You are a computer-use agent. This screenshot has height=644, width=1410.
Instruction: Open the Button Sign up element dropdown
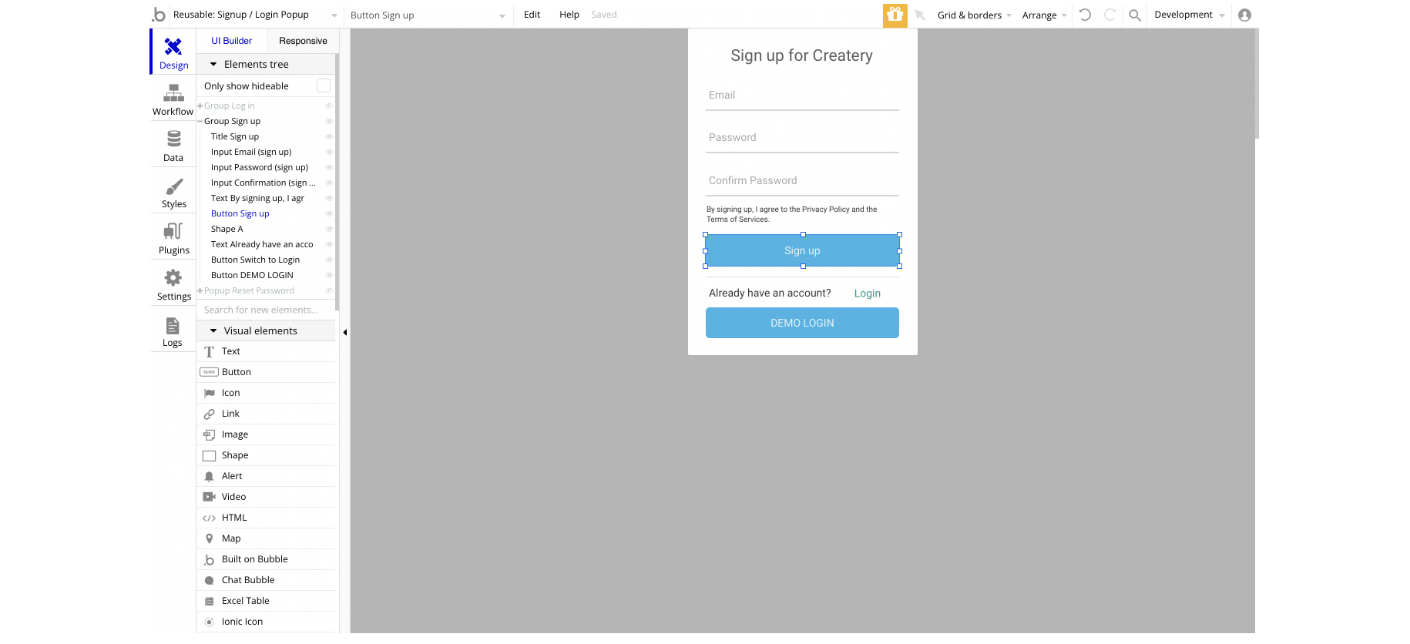(428, 15)
